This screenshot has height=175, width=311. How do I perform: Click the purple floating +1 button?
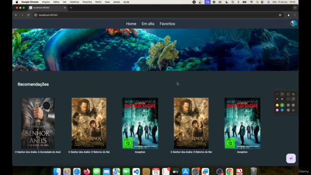click(291, 158)
